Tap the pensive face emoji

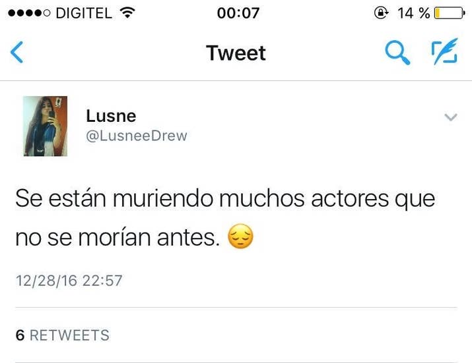(240, 237)
